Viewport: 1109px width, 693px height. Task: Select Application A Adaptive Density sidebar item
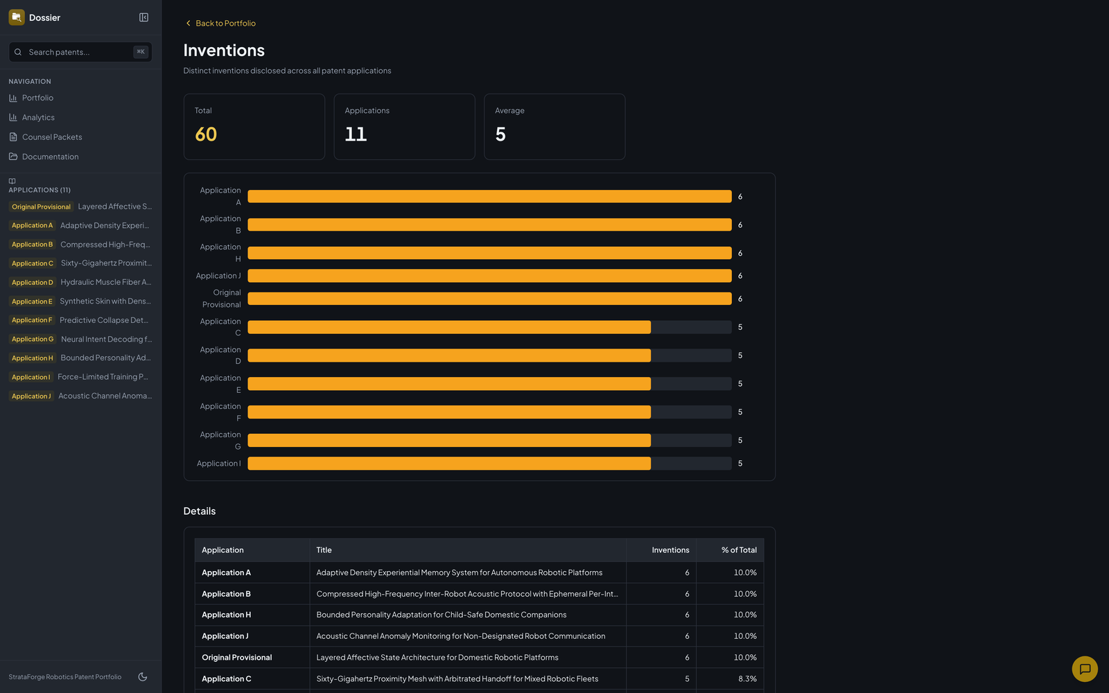click(80, 225)
